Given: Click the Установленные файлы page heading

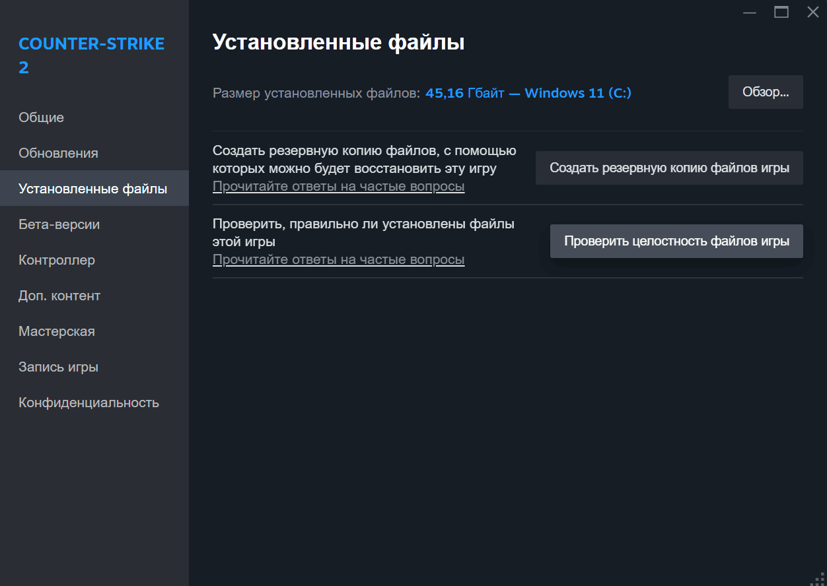Looking at the screenshot, I should pyautogui.click(x=339, y=42).
